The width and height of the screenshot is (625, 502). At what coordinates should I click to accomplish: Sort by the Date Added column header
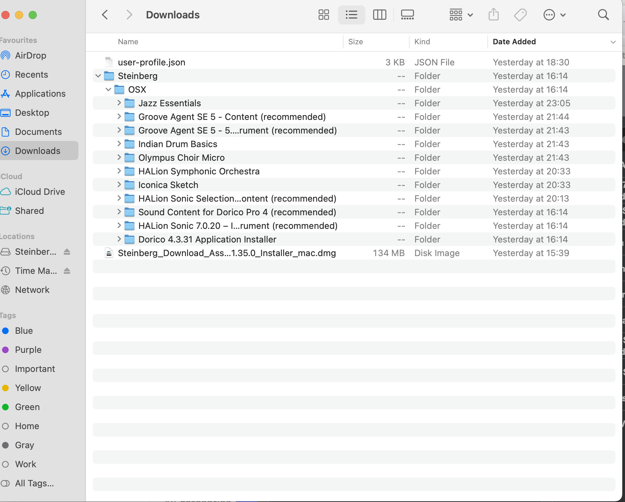[514, 42]
